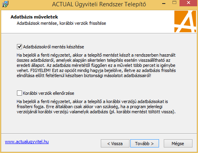The width and height of the screenshot is (198, 153).
Task: Minimize the installer window
Action: tap(164, 3)
